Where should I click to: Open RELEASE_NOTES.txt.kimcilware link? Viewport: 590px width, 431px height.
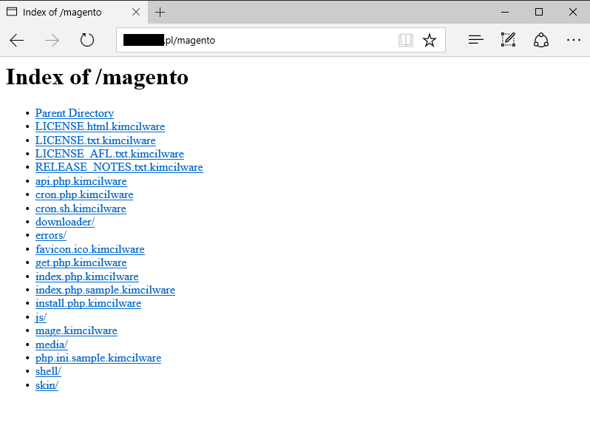point(119,167)
